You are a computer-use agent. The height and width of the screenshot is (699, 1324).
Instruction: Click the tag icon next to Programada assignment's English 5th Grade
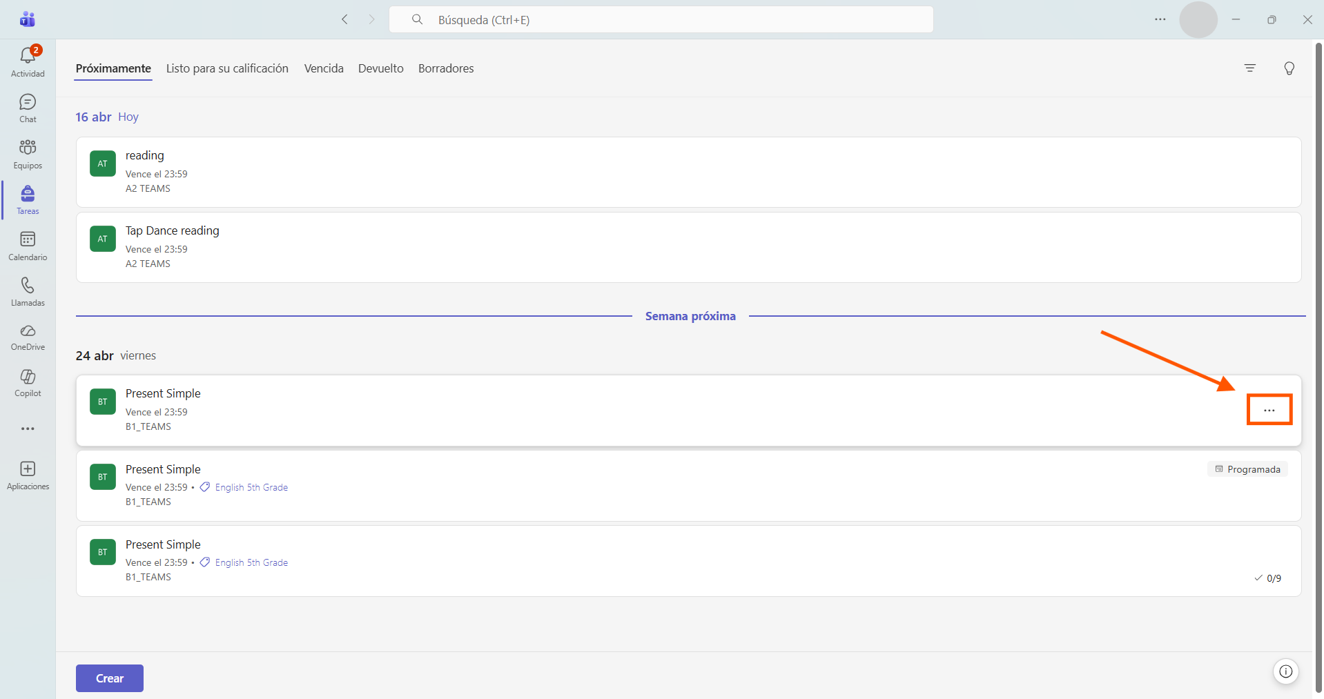[205, 487]
